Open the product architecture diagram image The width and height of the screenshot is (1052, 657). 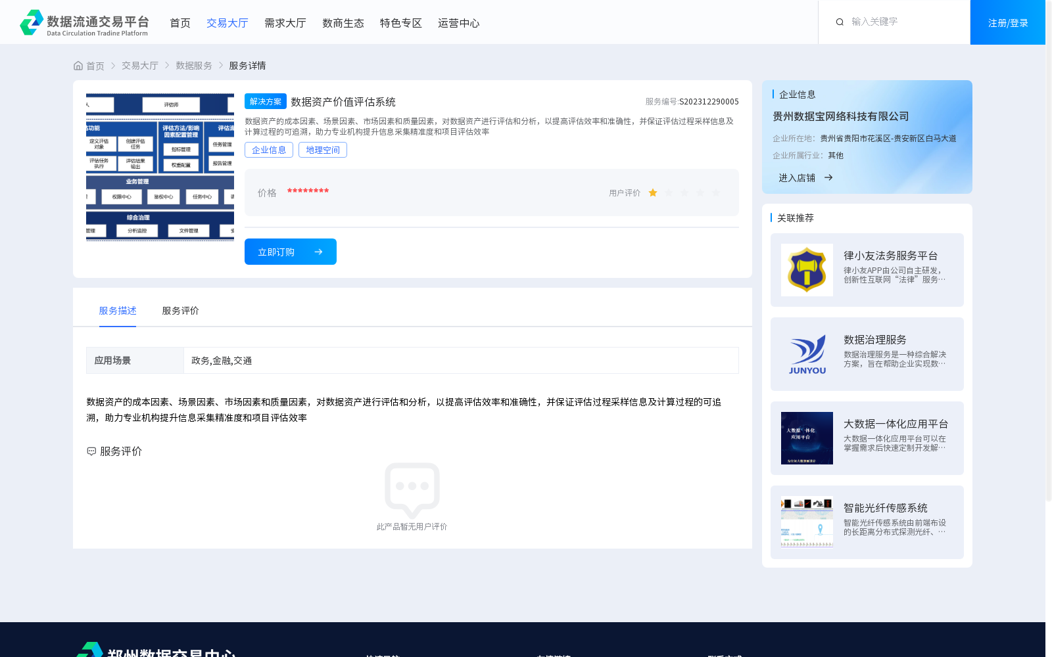[160, 168]
